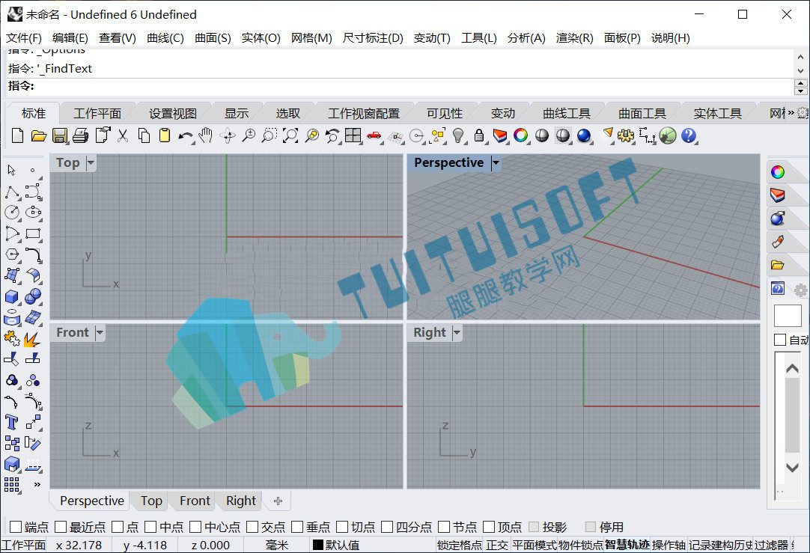
Task: Expand the Perspective viewport dropdown arrow
Action: [x=496, y=163]
